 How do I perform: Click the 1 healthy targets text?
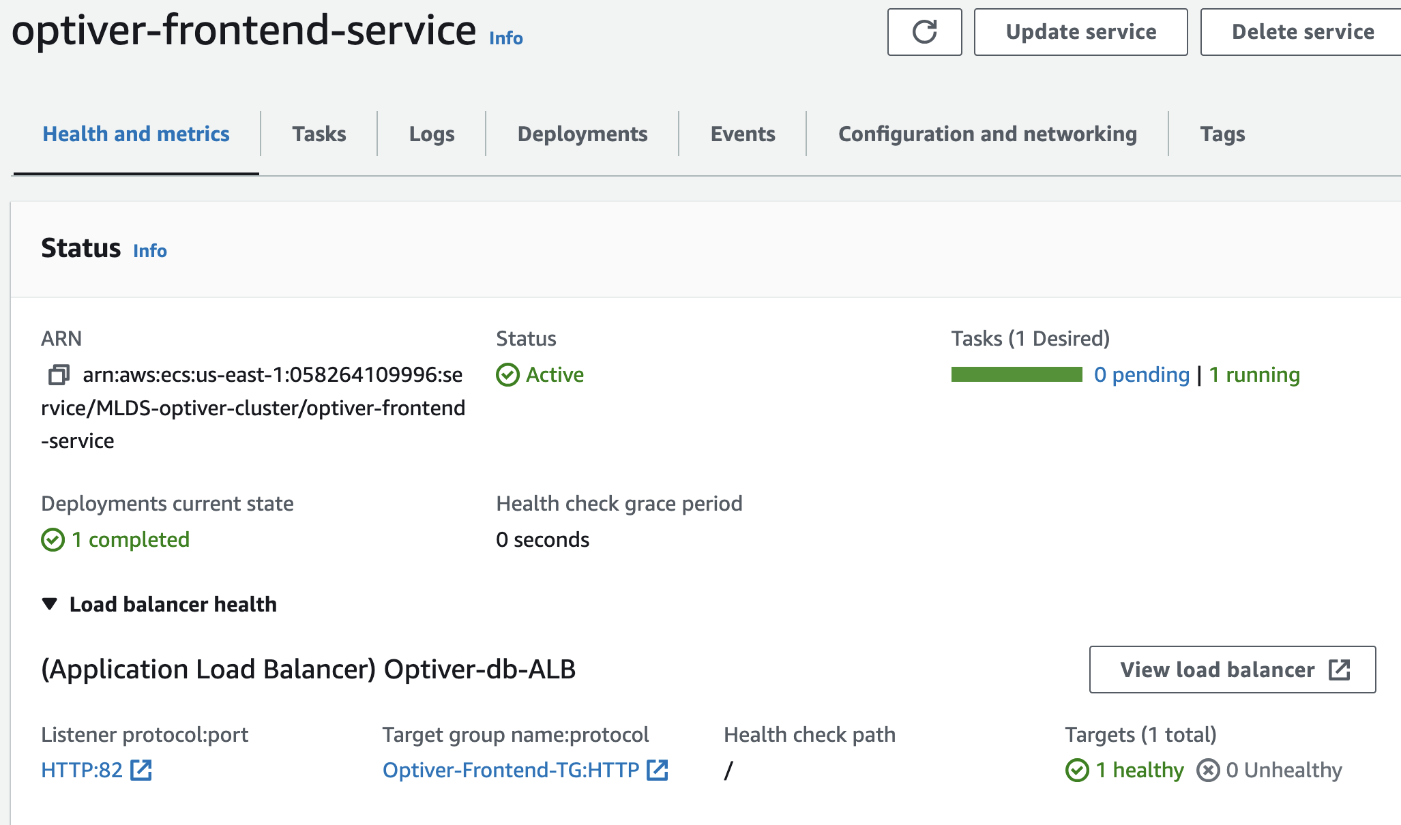1140,770
